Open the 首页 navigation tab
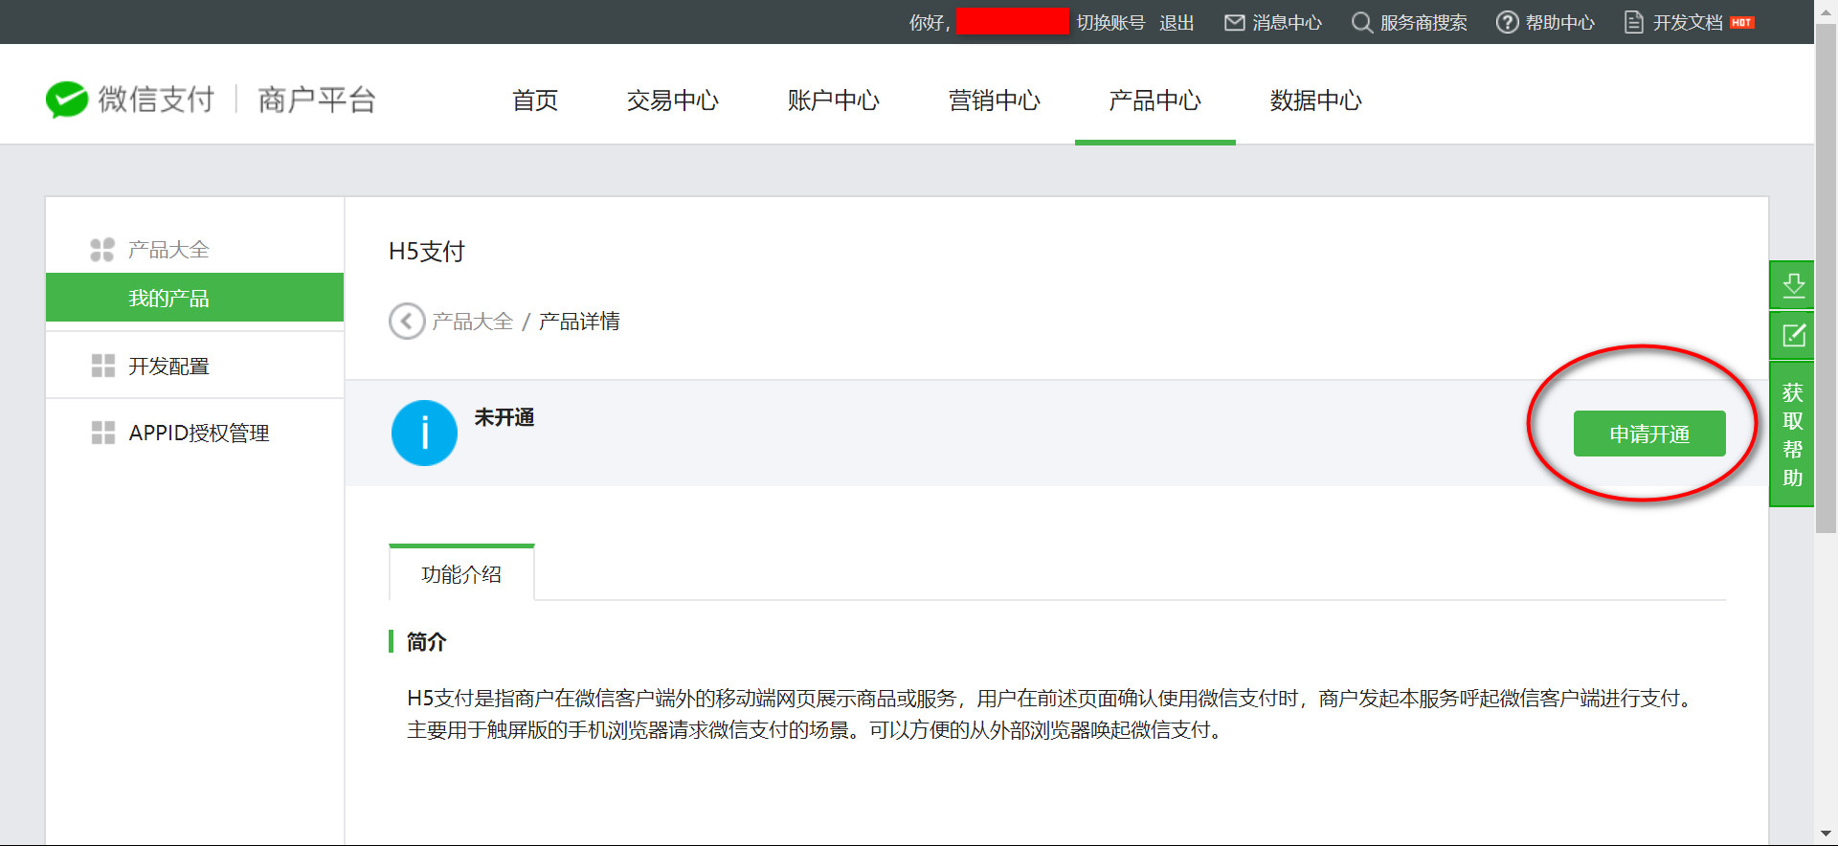This screenshot has width=1838, height=846. (x=535, y=100)
